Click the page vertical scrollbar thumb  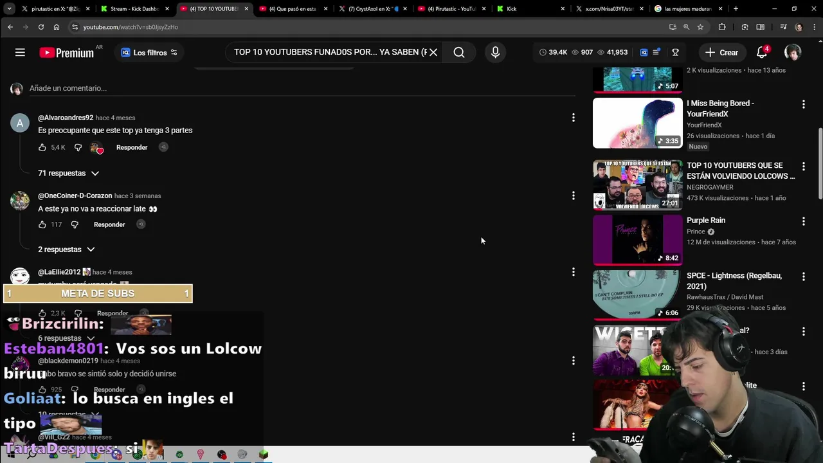(x=820, y=164)
